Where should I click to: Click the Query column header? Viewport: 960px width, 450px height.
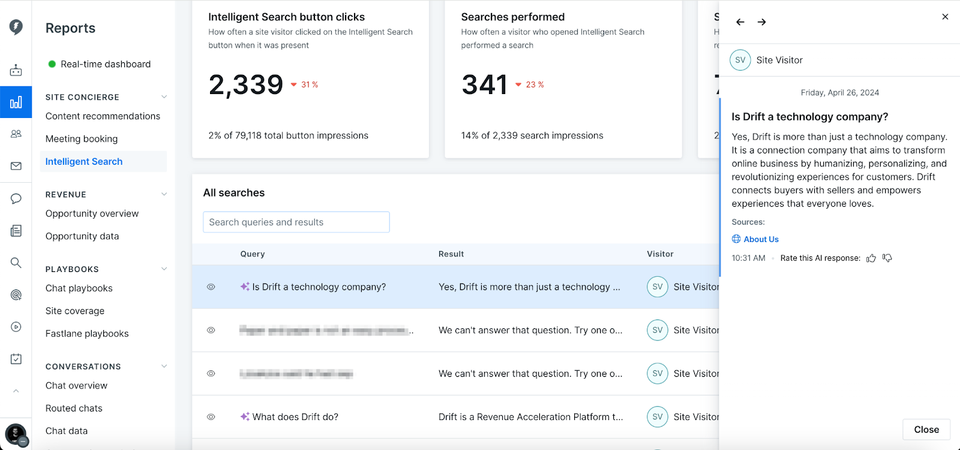click(253, 254)
